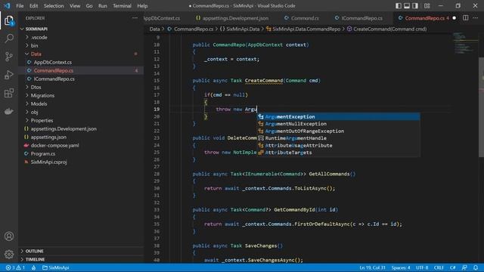Open Run and Debug view
The width and height of the screenshot is (484, 272).
click(x=9, y=75)
